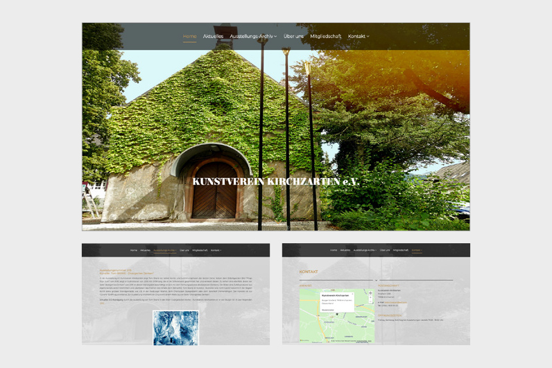Open Über uns in the hero page menu
The width and height of the screenshot is (552, 368).
293,36
